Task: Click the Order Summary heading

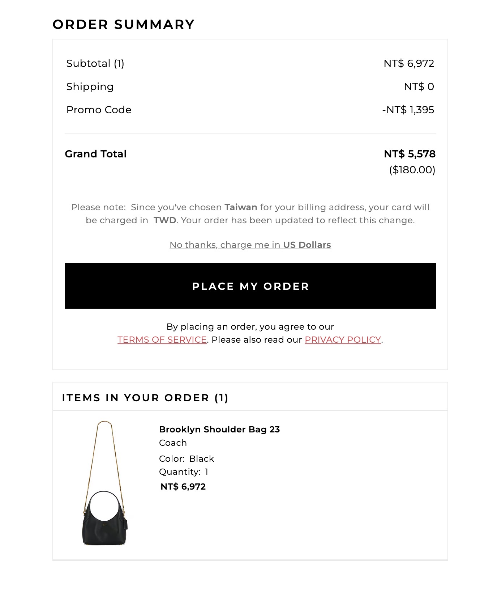Action: pyautogui.click(x=124, y=25)
